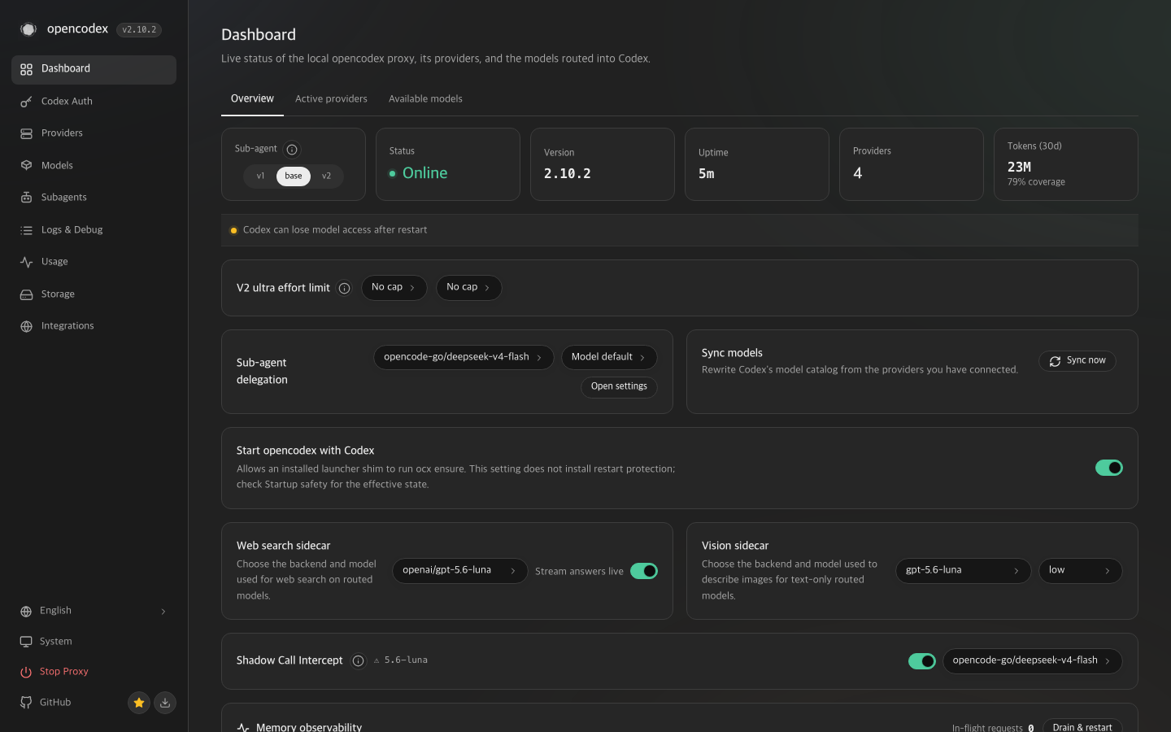Viewport: 1171px width, 732px height.
Task: Open Vision sidecar gpt-5.6-luna model dropdown
Action: tap(964, 571)
